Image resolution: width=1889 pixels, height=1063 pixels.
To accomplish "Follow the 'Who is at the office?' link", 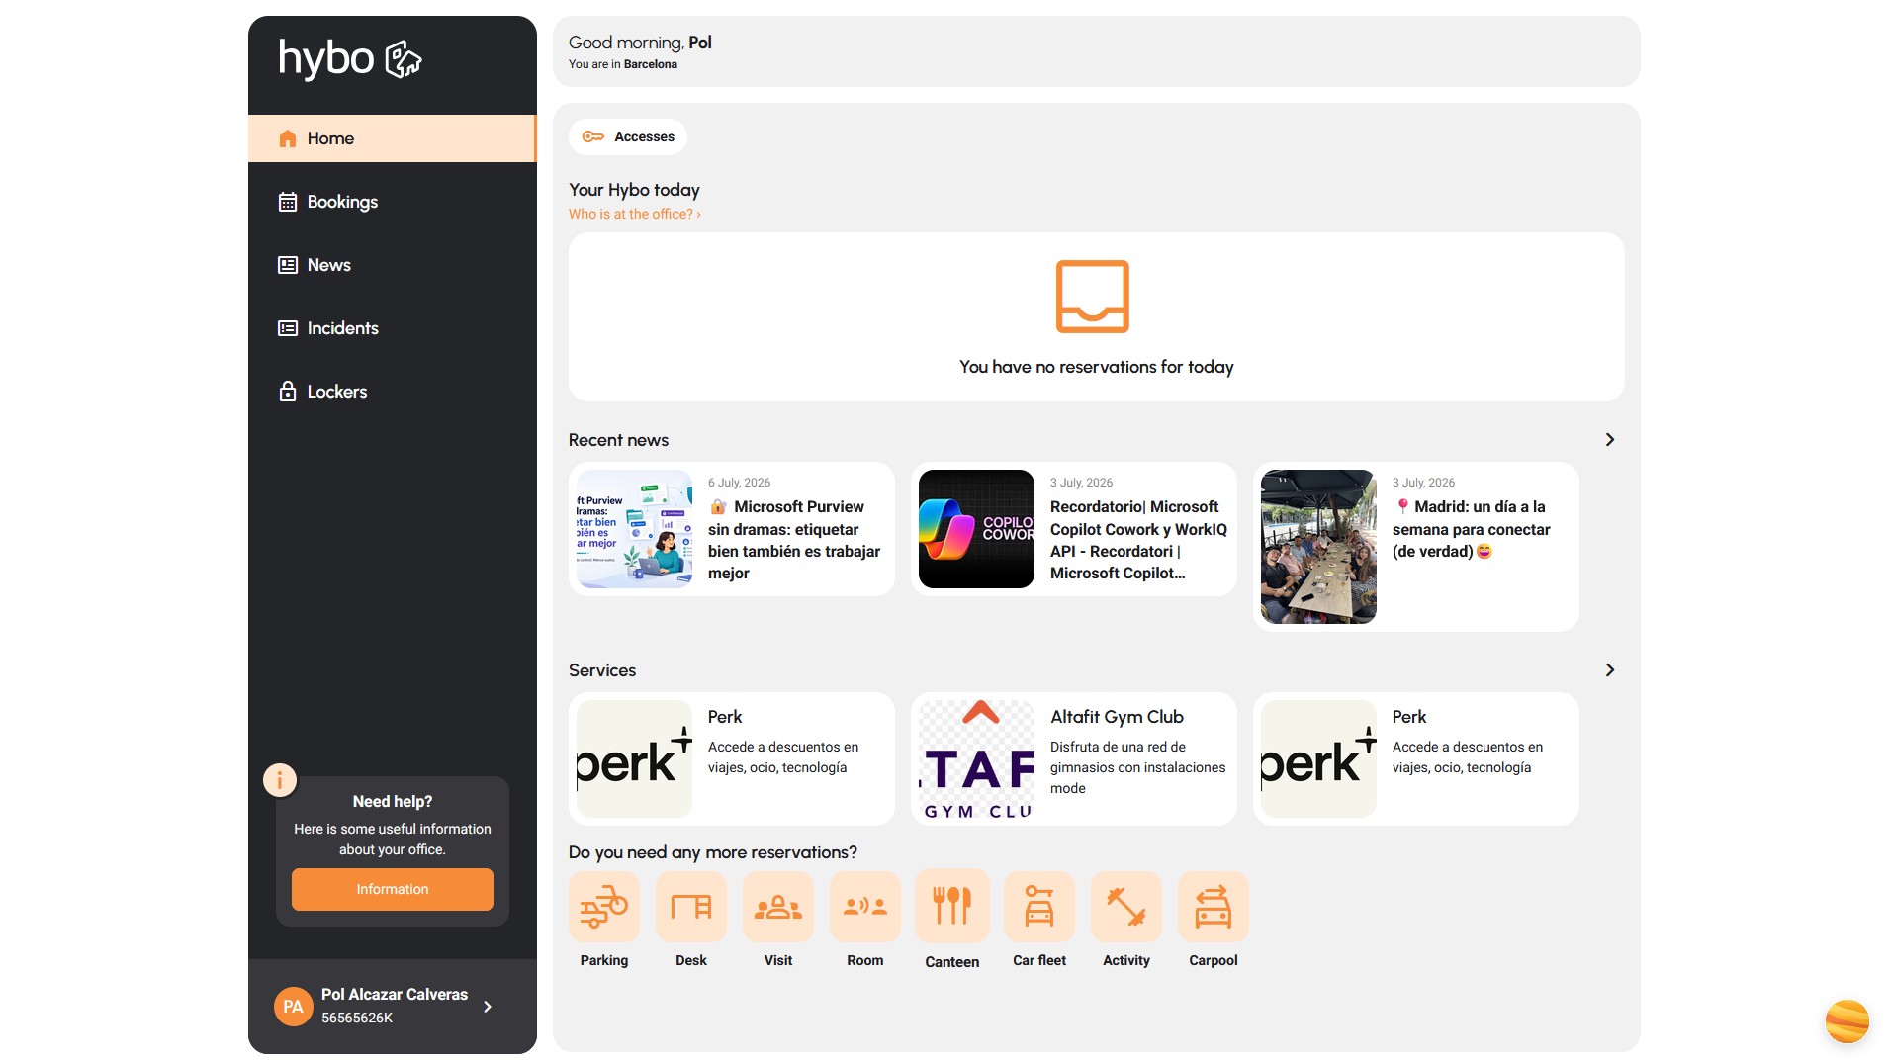I will pyautogui.click(x=634, y=214).
